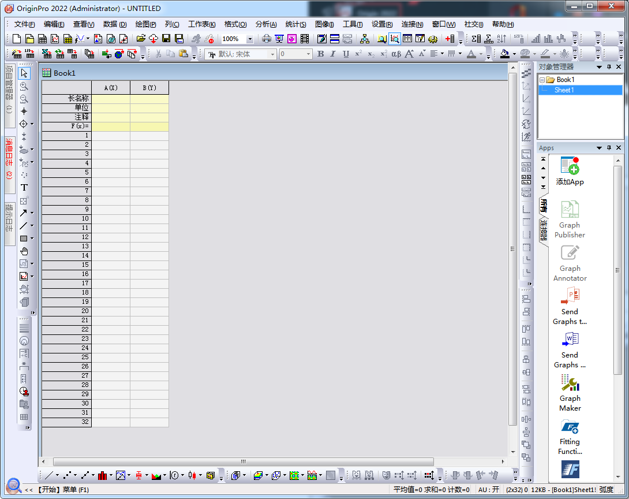
Task: Click the Scatter plot icon
Action: point(67,475)
